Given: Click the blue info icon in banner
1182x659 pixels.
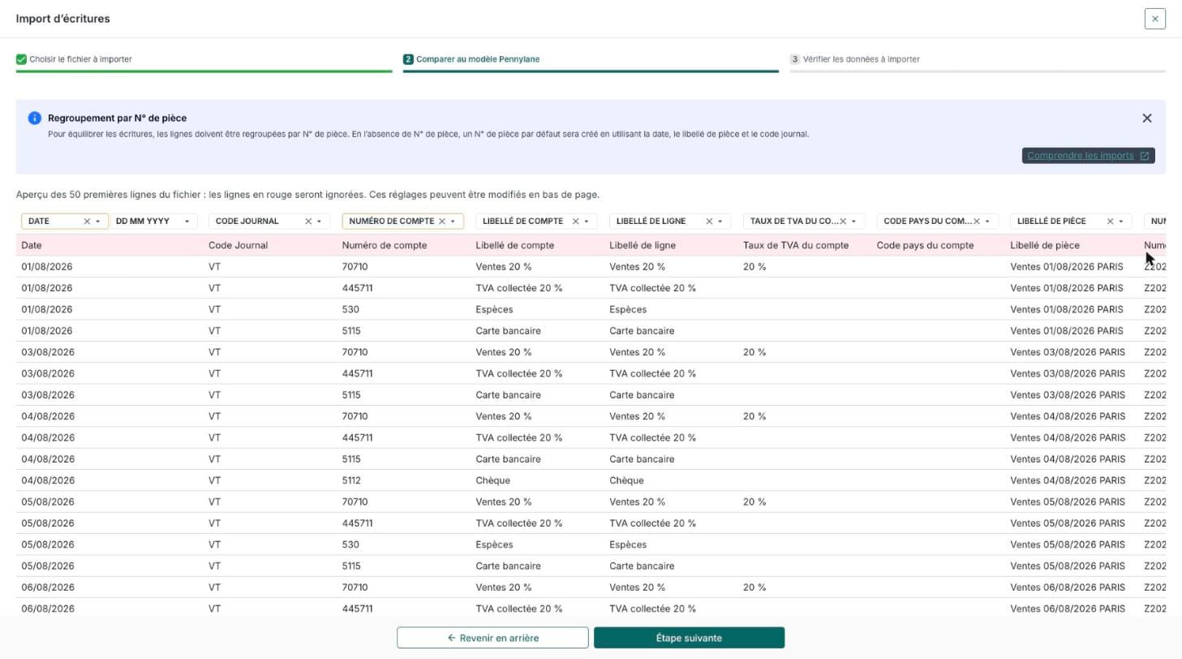Looking at the screenshot, I should pyautogui.click(x=34, y=118).
